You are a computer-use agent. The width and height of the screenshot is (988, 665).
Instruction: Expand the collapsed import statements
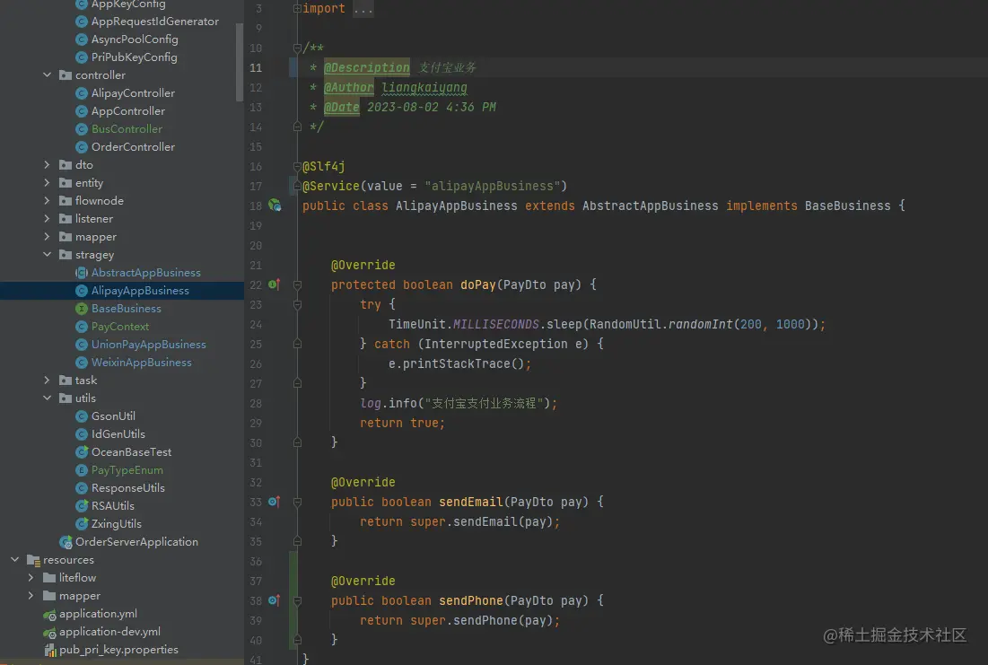(x=297, y=9)
